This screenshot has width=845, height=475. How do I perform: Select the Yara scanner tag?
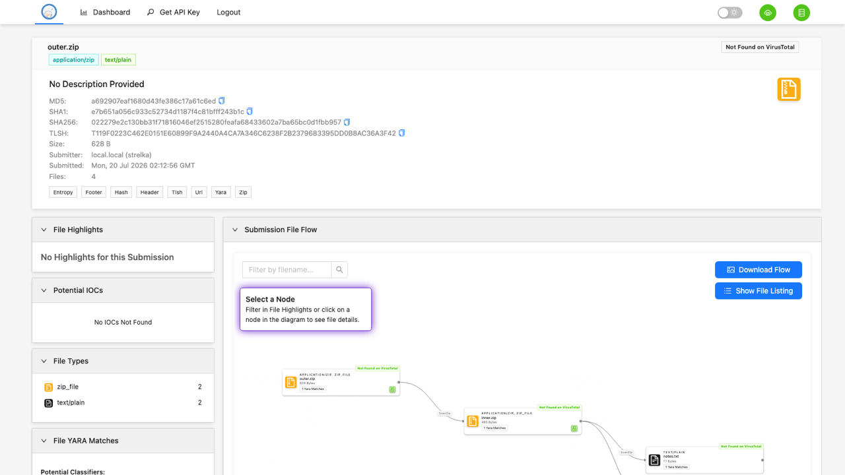click(x=221, y=193)
